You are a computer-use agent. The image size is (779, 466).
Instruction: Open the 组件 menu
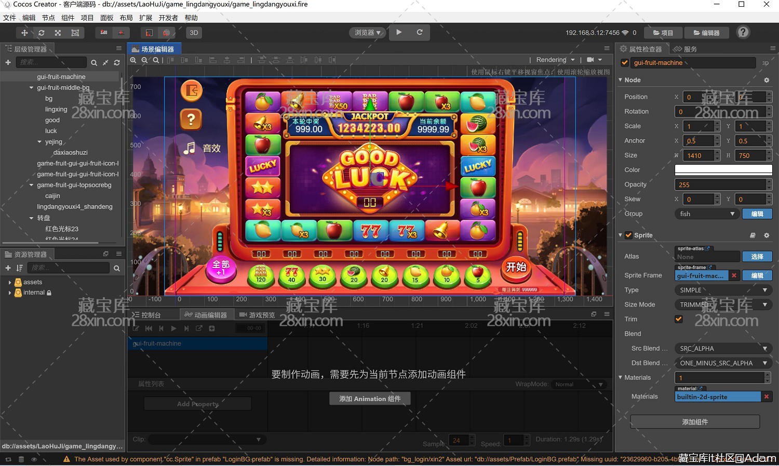tap(68, 18)
